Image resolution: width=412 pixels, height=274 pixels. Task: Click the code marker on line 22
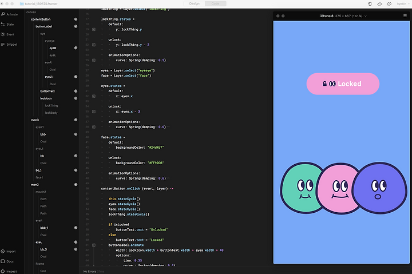[x=94, y=45]
